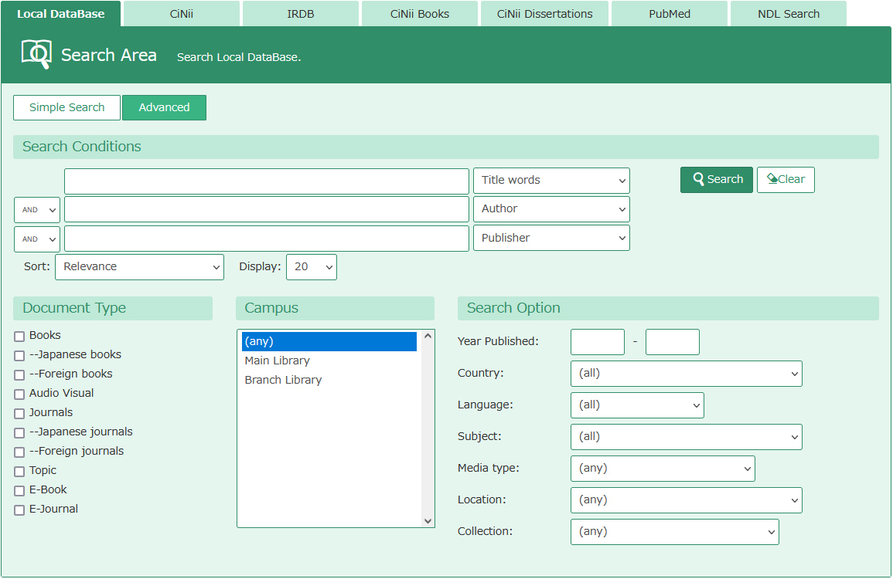The width and height of the screenshot is (893, 579).
Task: Open the Display count dropdown
Action: (x=311, y=266)
